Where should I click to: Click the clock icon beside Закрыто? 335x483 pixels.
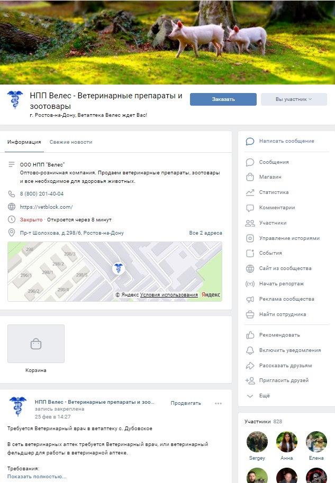pyautogui.click(x=12, y=220)
